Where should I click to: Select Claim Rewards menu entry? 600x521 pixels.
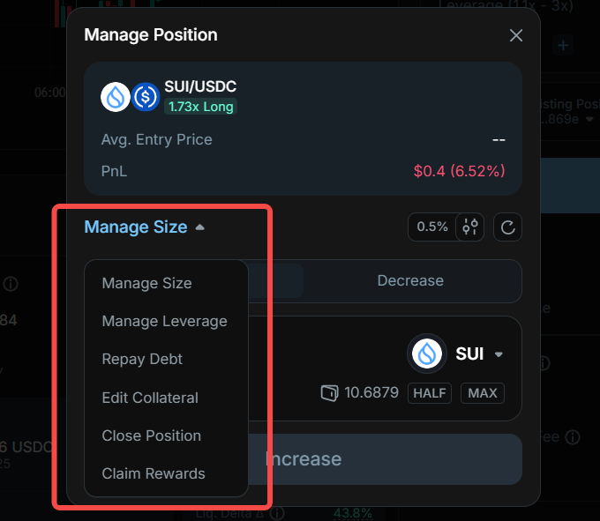[x=154, y=473]
